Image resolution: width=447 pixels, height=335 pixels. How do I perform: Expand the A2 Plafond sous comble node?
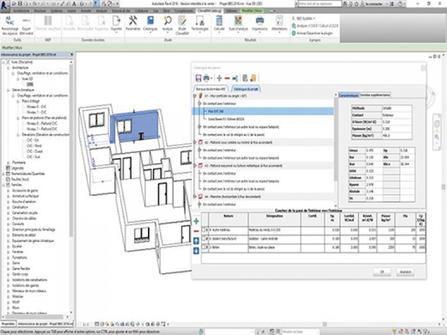click(x=195, y=142)
